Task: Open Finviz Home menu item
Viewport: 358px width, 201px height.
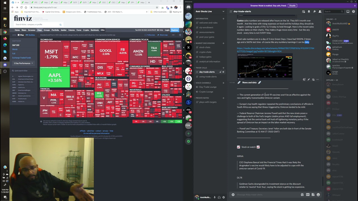Action: pyautogui.click(x=17, y=30)
